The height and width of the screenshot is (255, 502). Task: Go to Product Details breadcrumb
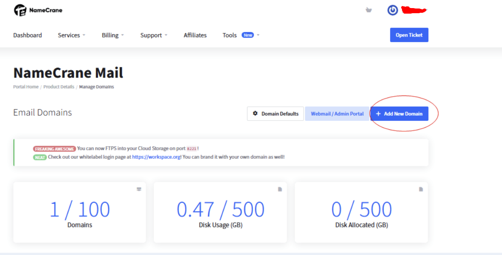tap(59, 87)
